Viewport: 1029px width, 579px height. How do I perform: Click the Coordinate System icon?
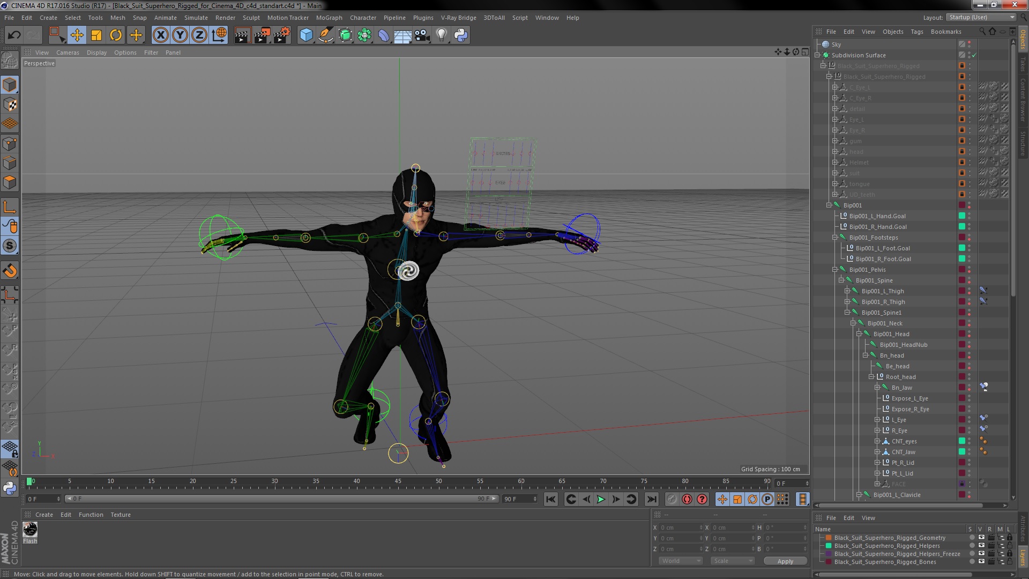pos(219,35)
